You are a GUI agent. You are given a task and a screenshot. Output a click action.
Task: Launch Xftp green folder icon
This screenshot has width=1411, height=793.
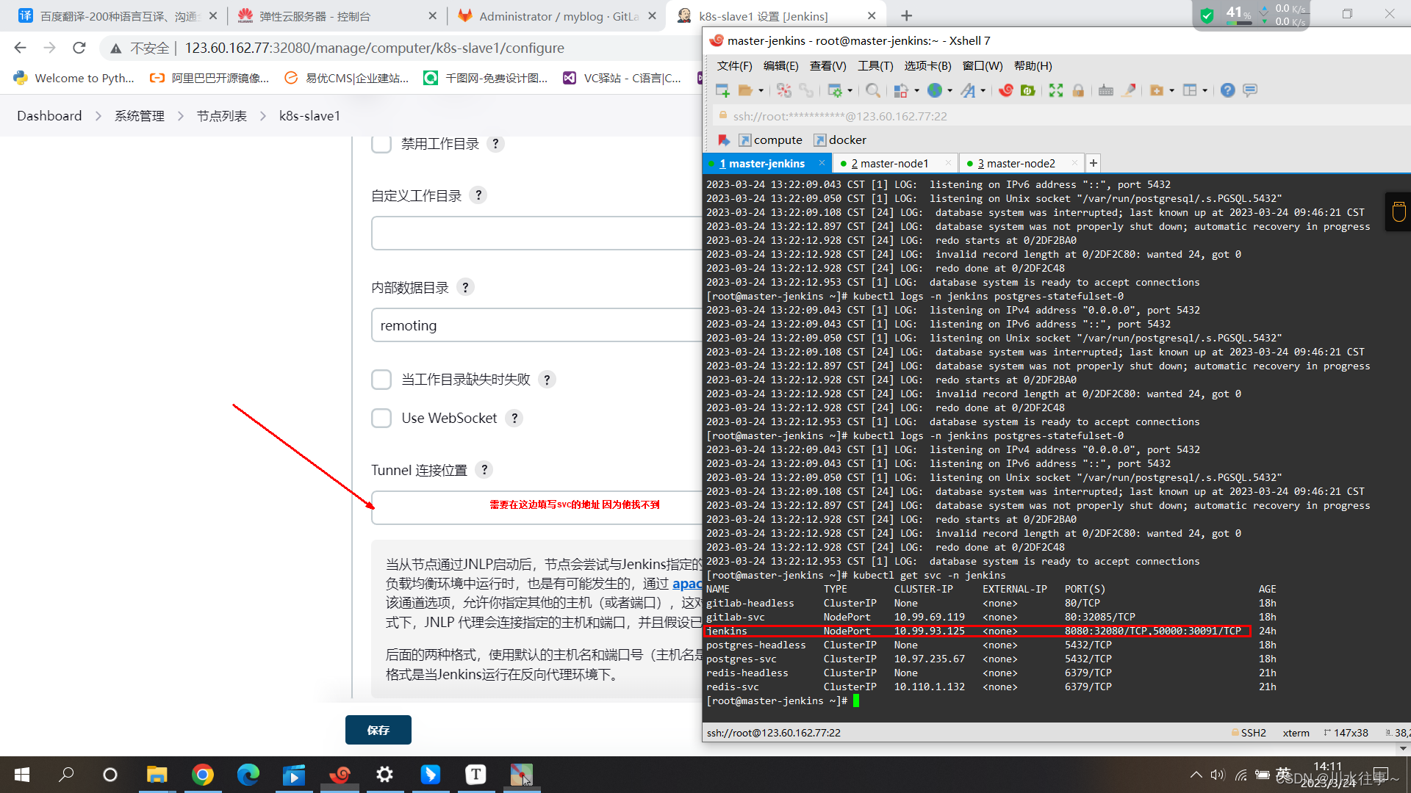(1027, 90)
